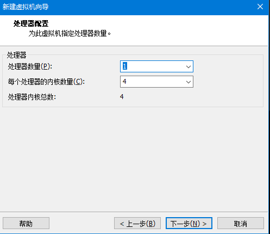
Task: Click the 帮助 button
Action: (x=26, y=223)
